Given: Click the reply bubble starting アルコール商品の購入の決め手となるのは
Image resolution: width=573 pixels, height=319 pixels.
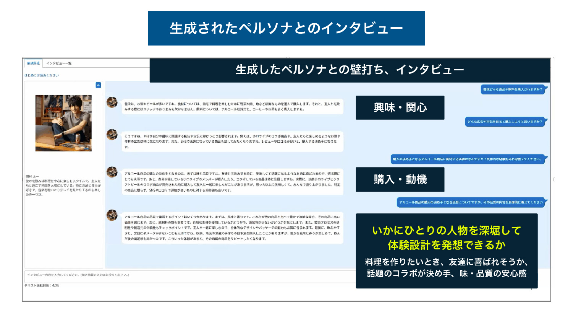Looking at the screenshot, I should click(232, 182).
